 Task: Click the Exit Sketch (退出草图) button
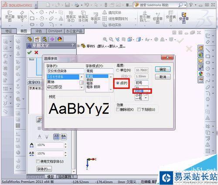click(10, 16)
